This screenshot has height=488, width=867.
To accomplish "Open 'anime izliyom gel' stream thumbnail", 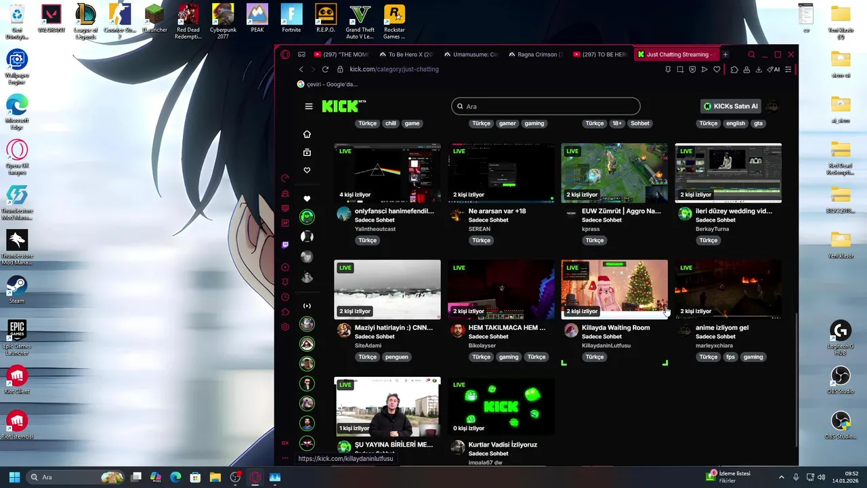I will [728, 289].
